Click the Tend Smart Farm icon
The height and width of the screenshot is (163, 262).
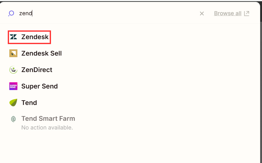tap(13, 119)
